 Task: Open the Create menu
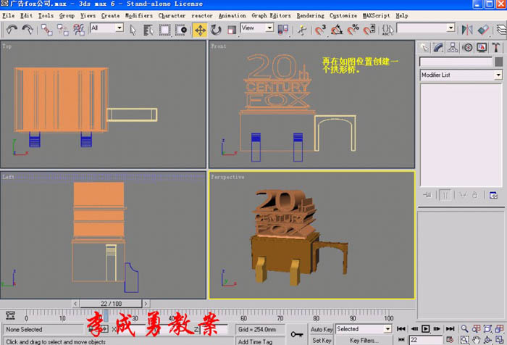click(x=110, y=15)
